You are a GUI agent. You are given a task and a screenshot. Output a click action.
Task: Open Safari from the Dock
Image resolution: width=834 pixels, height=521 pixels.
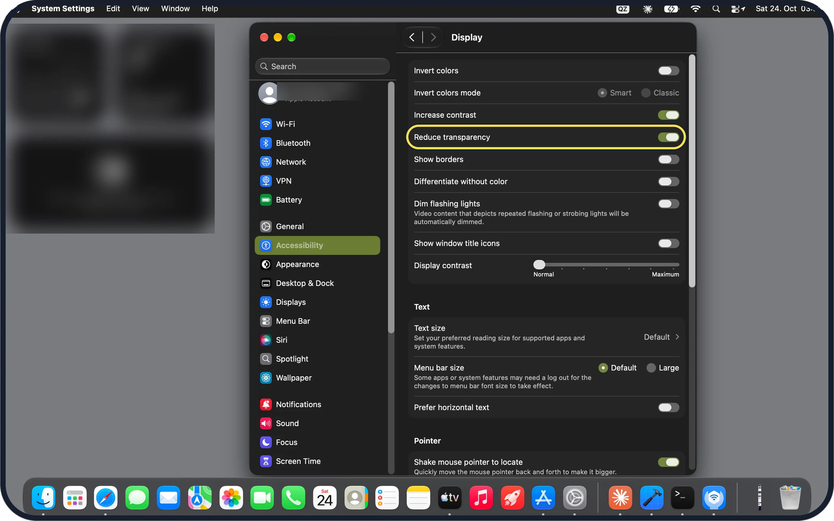coord(106,498)
